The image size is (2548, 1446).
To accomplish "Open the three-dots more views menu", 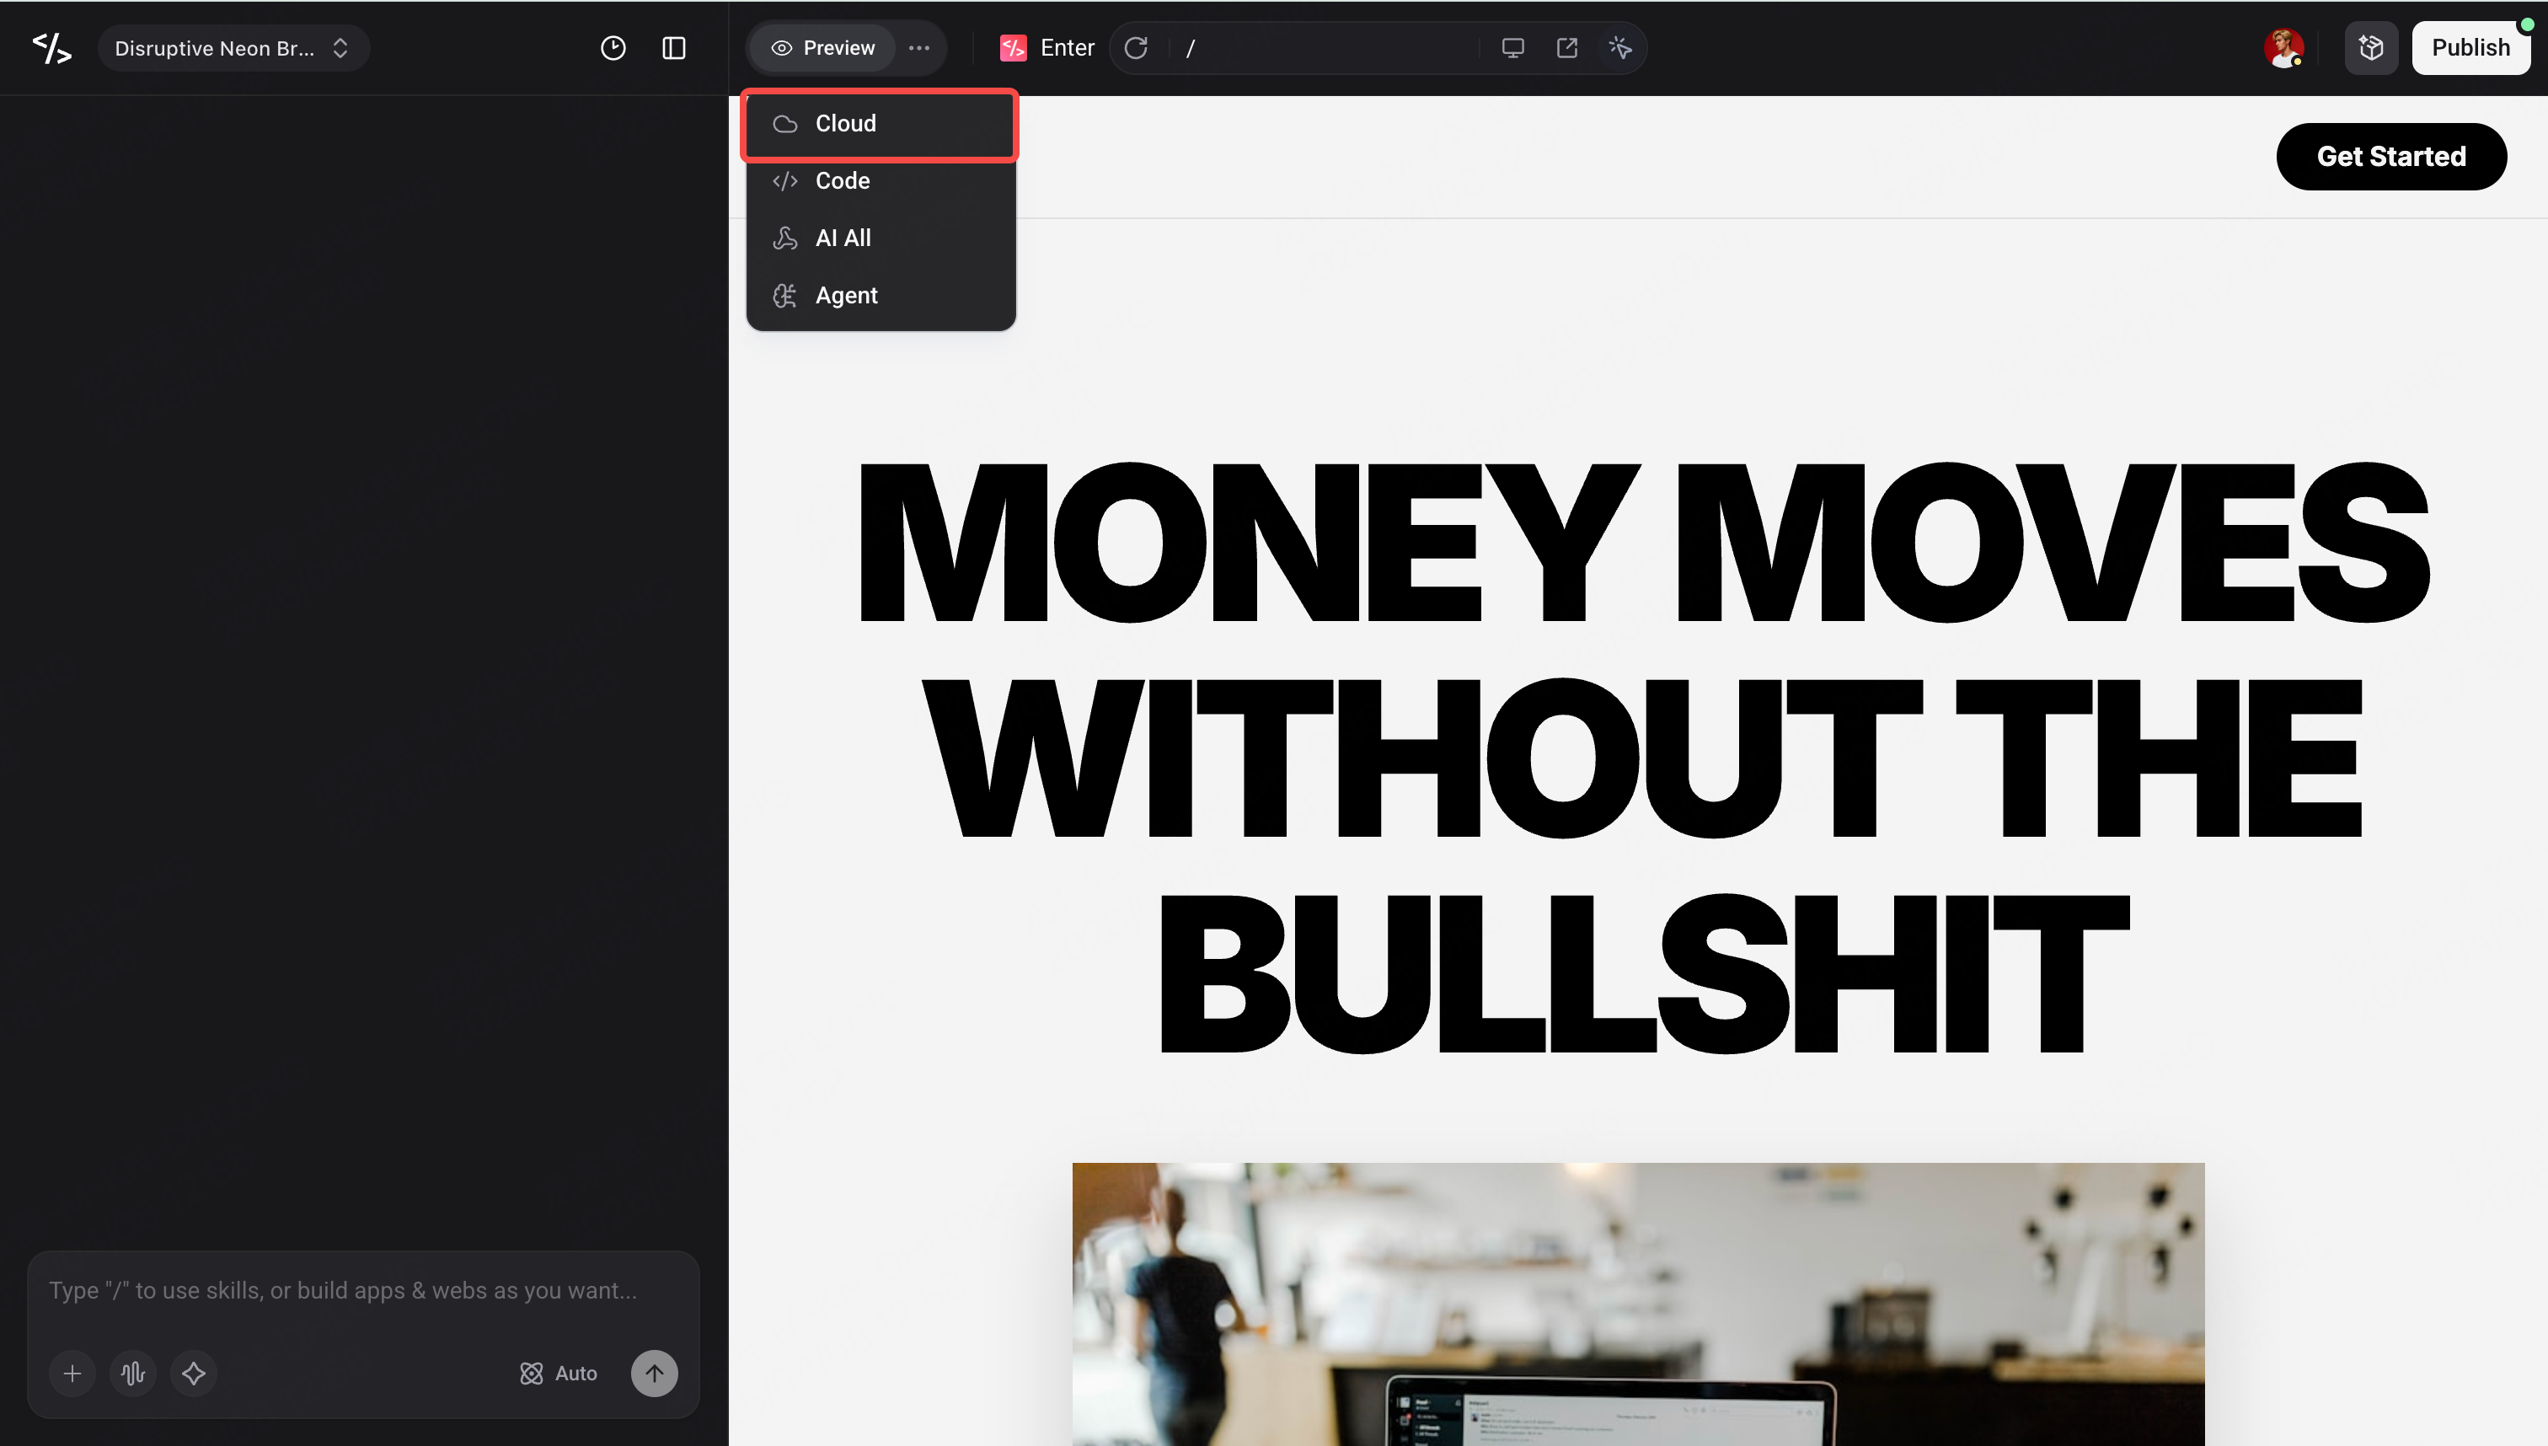I will pos(919,48).
